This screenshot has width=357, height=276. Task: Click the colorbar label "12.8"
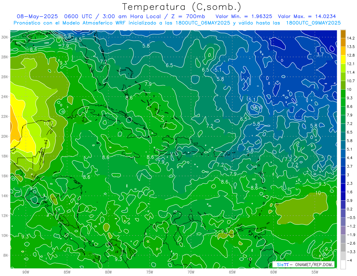tap(351, 55)
